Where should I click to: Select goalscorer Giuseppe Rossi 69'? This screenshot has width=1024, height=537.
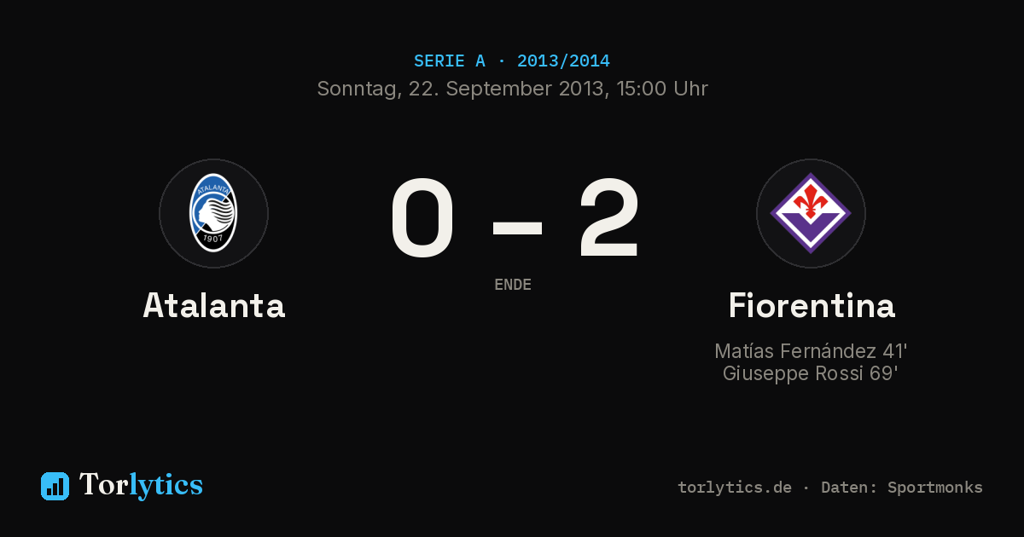pyautogui.click(x=810, y=373)
